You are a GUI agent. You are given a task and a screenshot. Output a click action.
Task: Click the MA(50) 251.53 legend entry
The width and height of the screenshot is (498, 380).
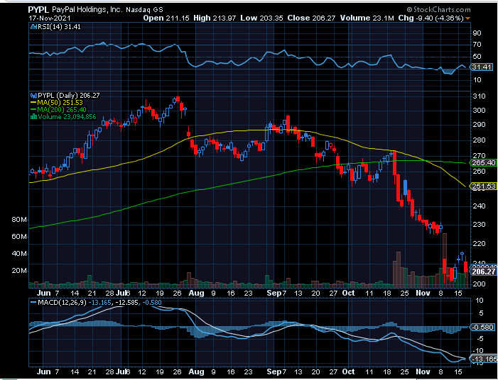(x=57, y=102)
